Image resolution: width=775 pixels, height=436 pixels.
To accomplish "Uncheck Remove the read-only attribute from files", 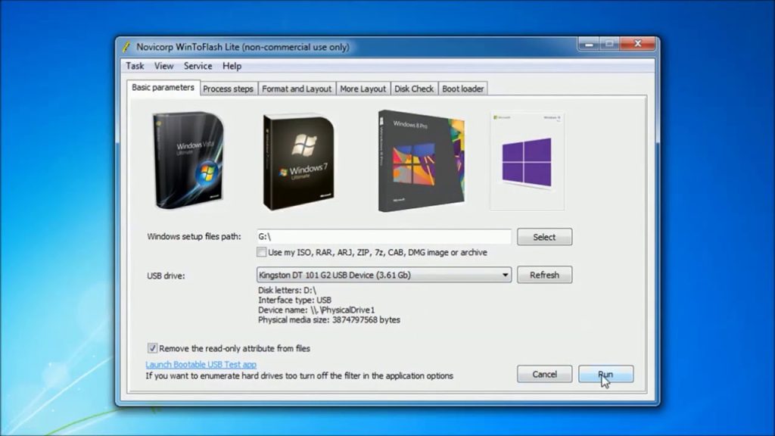I will 153,348.
